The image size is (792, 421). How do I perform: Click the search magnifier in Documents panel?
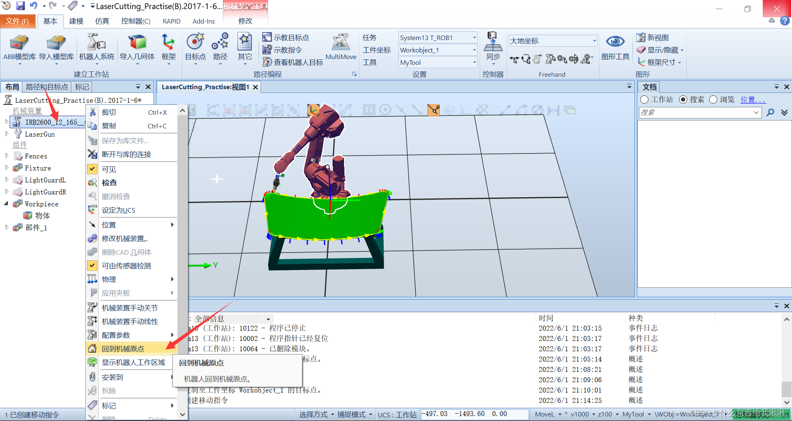770,112
